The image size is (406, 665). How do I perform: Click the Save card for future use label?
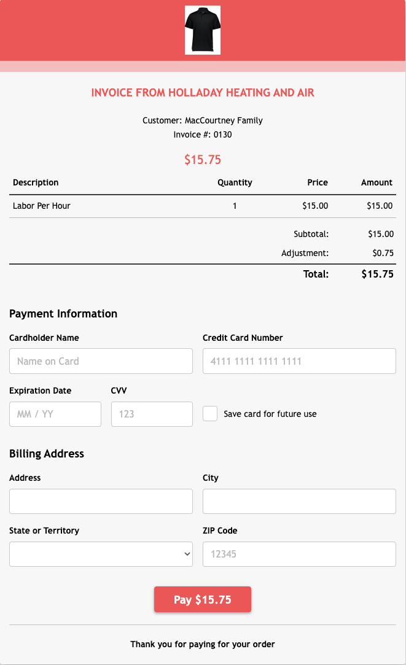tap(270, 414)
